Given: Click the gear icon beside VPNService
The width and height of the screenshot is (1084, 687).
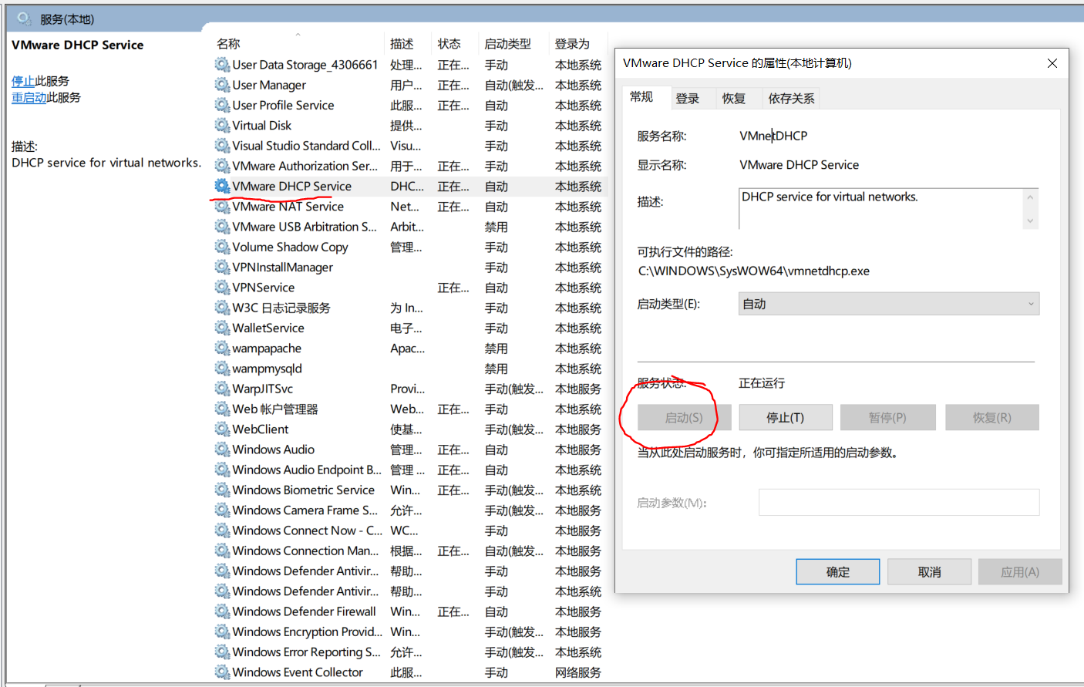Looking at the screenshot, I should pos(223,288).
